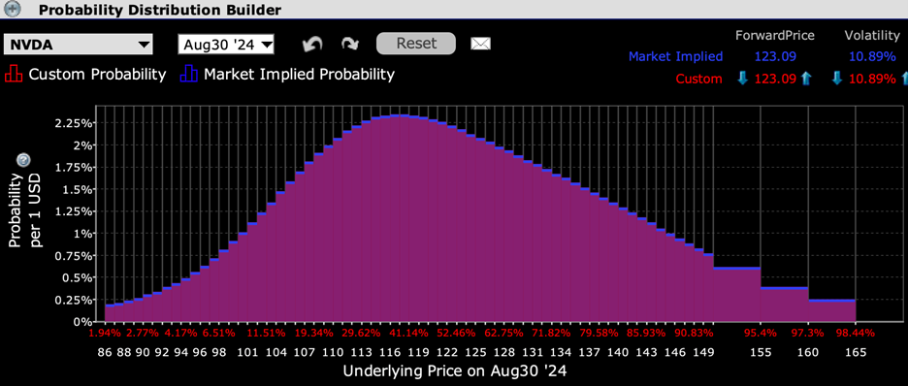
Task: Click the 11.51% cumulative probability label
Action: coord(266,334)
